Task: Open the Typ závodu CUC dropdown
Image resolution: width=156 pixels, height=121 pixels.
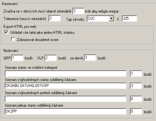Action: click(112, 18)
